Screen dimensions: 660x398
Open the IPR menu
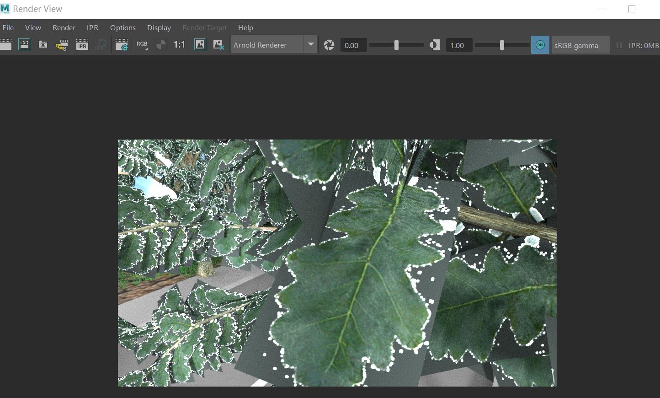[92, 27]
